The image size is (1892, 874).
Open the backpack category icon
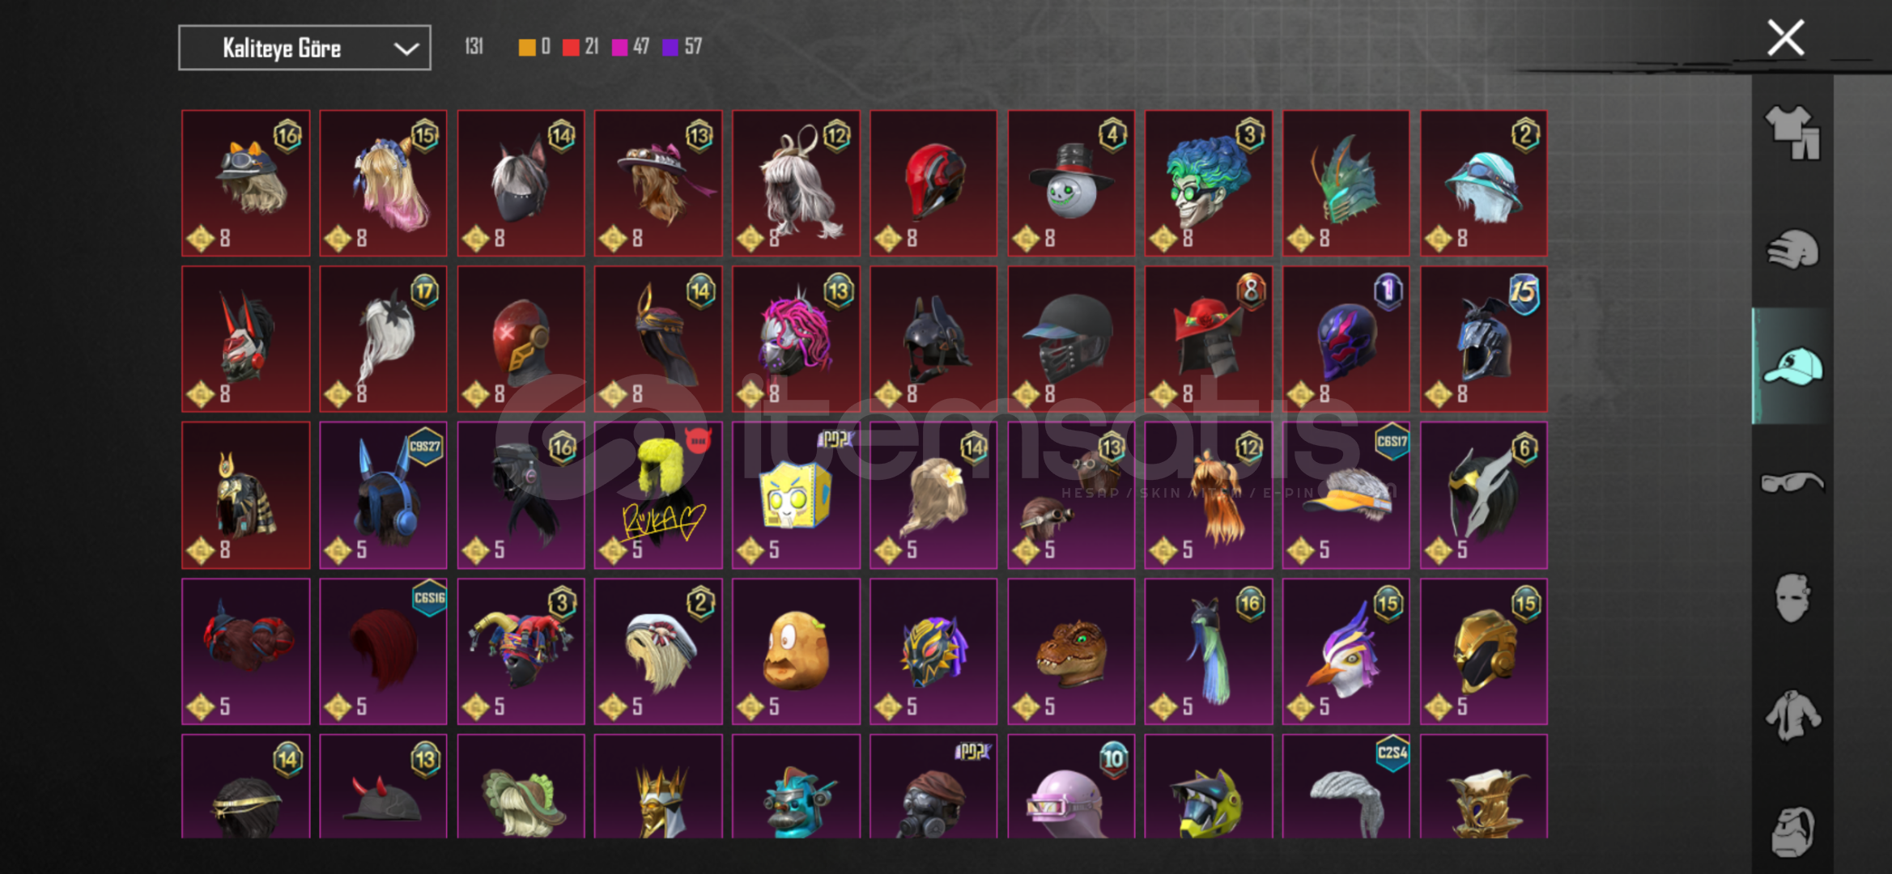click(x=1792, y=832)
